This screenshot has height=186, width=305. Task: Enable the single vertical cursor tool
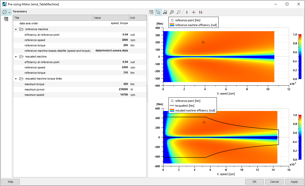click(187, 12)
